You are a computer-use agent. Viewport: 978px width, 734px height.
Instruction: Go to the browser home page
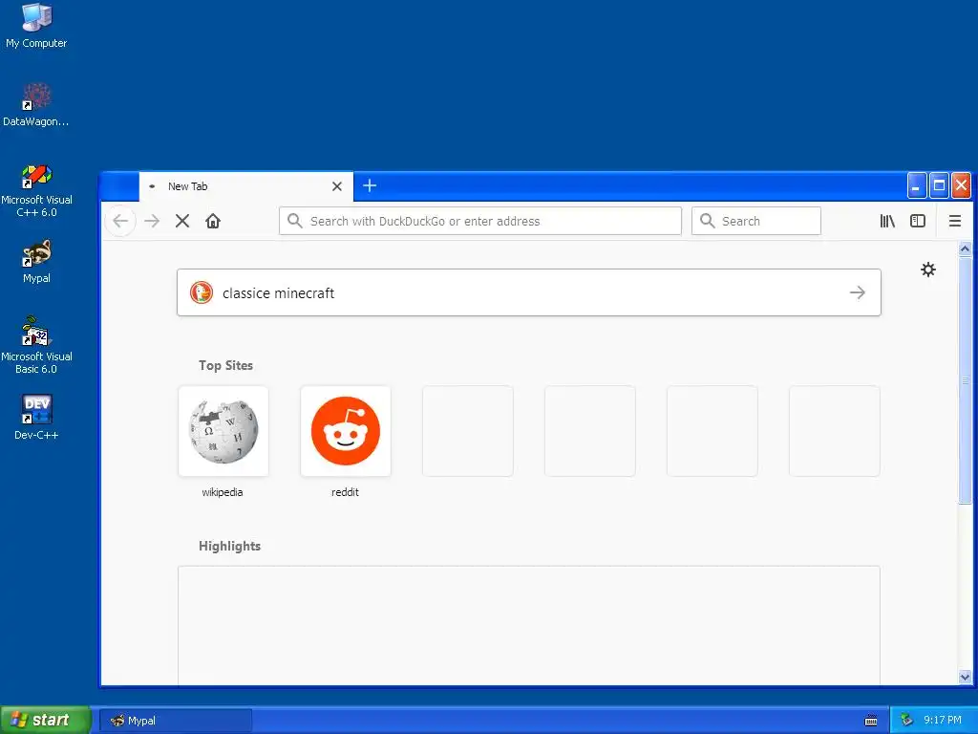pos(213,221)
